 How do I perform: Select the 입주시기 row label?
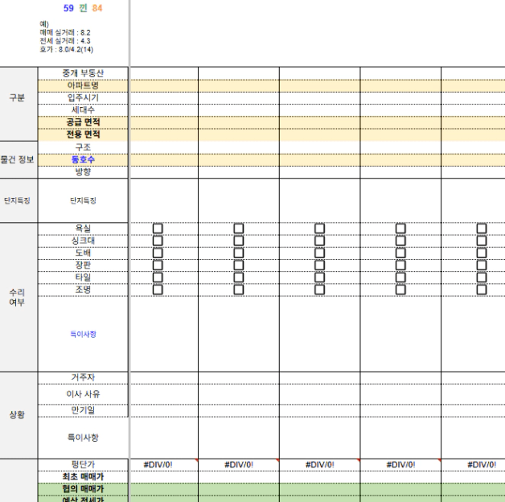click(x=83, y=98)
